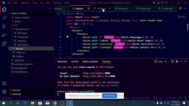Toggle panel layout icon in title bar
The image size is (189, 106).
click(x=158, y=3)
